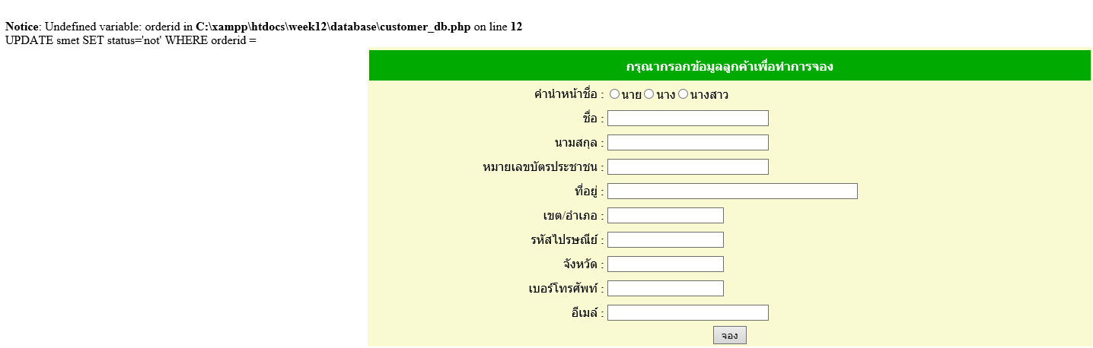
Task: Click the UPDATE smet SQL query text
Action: pyautogui.click(x=131, y=40)
